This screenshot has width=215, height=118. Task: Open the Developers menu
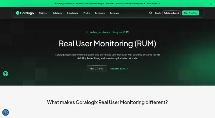tap(73, 13)
